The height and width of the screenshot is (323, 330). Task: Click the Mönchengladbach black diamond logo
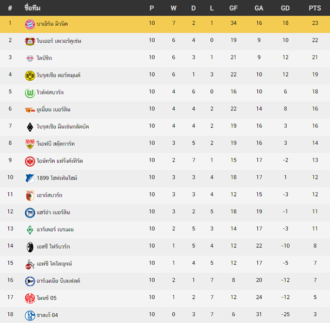(30, 127)
